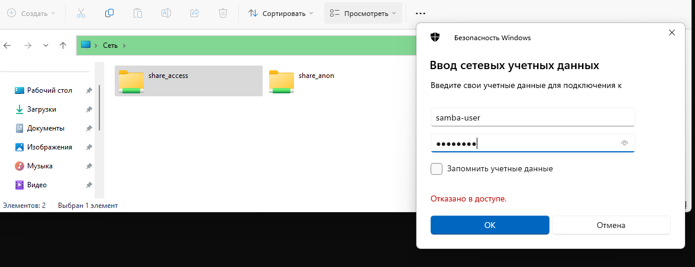Click the Delete trash bin icon
695x267 pixels.
[223, 13]
